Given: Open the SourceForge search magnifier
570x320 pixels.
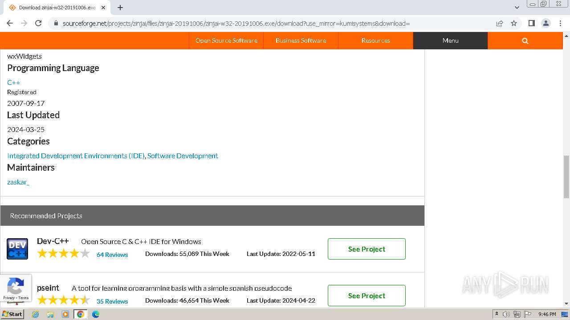Looking at the screenshot, I should (525, 40).
